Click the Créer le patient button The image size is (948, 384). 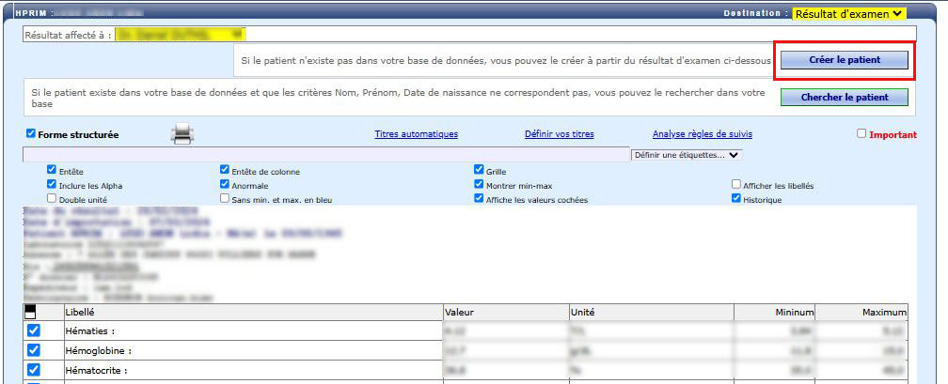845,60
